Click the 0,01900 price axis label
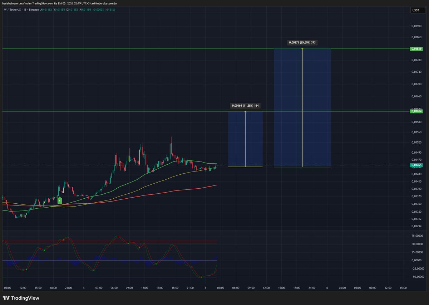The height and width of the screenshot is (305, 429). click(x=416, y=26)
